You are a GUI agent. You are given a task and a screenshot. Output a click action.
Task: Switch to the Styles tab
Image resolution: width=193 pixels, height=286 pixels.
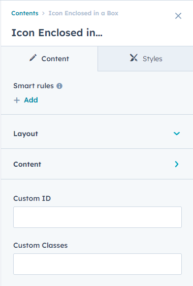[145, 59]
